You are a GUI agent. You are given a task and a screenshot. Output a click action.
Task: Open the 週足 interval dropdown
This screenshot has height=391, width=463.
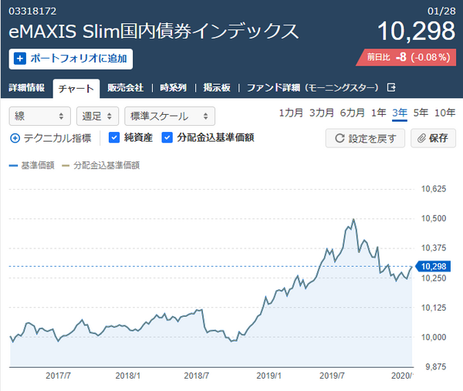coord(98,116)
